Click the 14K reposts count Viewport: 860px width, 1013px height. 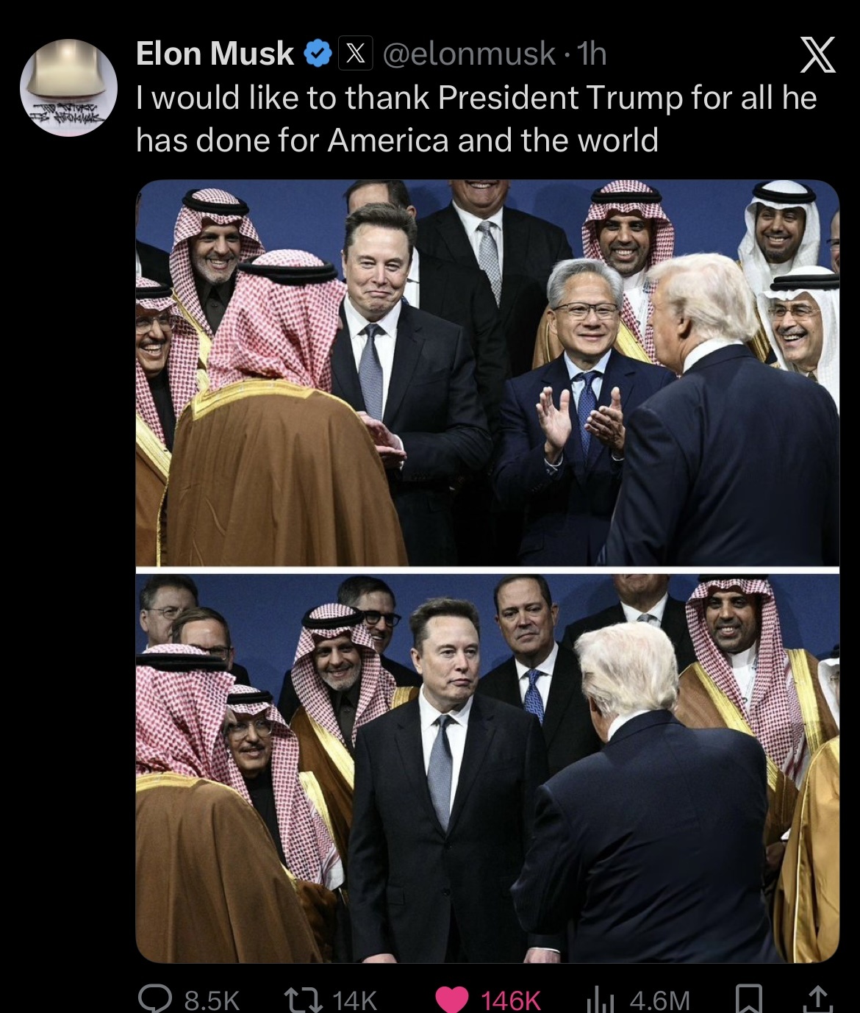point(354,1000)
